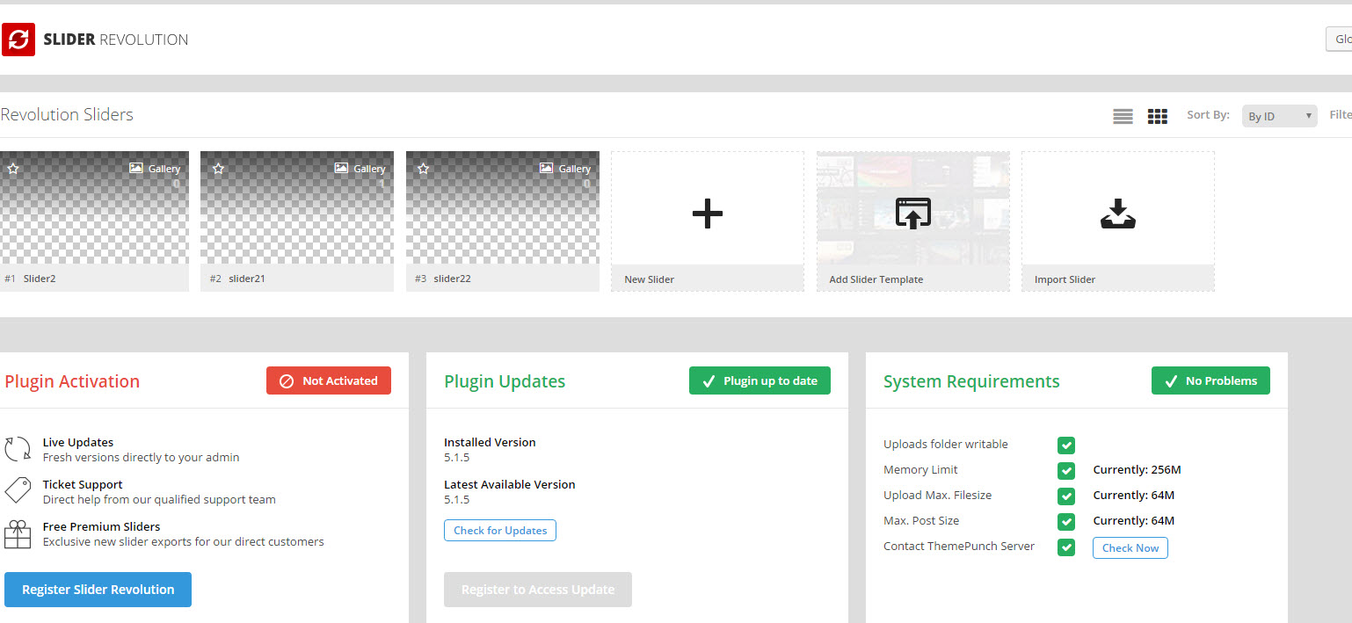Click the template upload window icon

tap(913, 214)
